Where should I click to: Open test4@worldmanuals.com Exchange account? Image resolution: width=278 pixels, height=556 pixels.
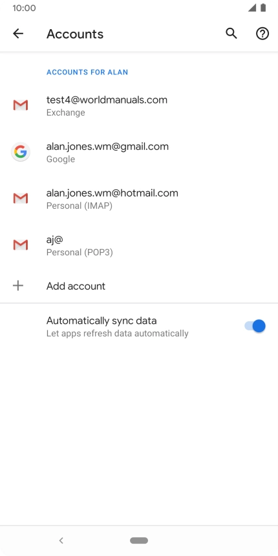139,105
